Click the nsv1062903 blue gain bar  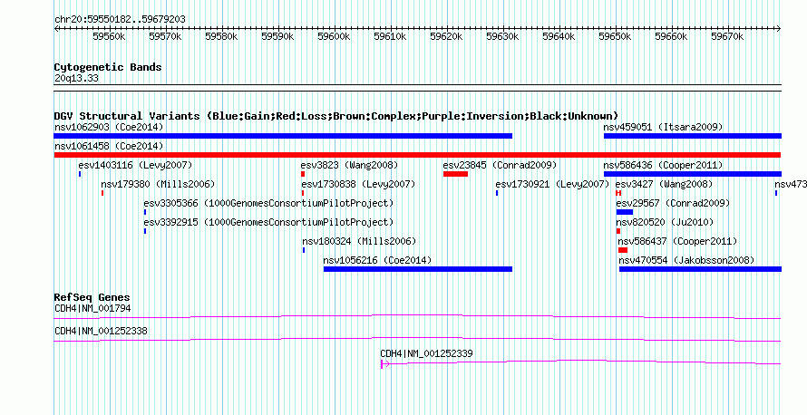pyautogui.click(x=283, y=136)
